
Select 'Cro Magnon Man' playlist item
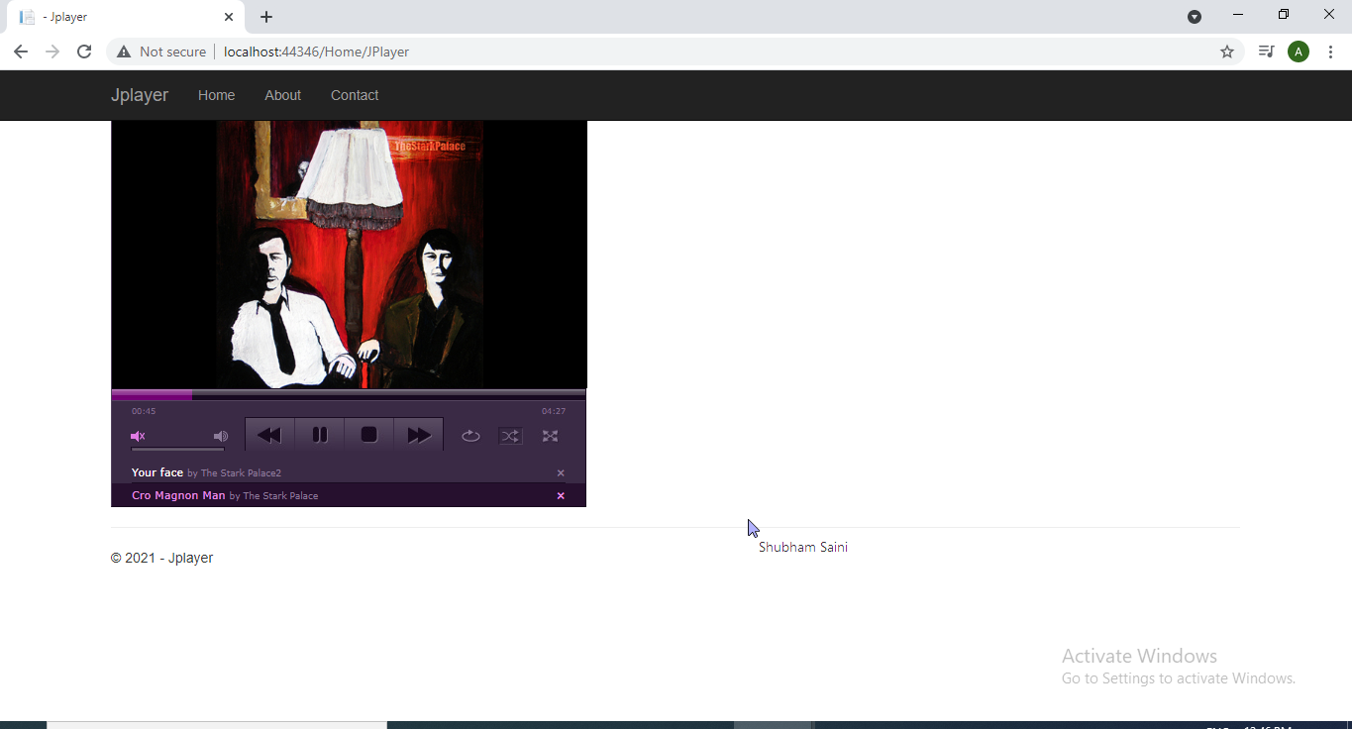[178, 495]
